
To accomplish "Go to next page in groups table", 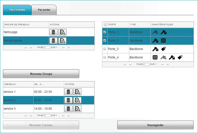I will click(63, 47).
